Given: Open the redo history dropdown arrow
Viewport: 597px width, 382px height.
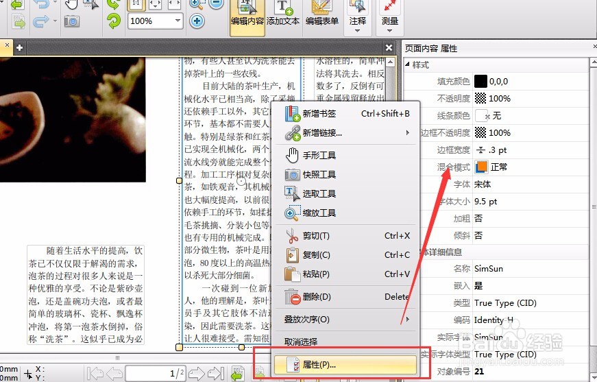Looking at the screenshot, I should [x=56, y=21].
